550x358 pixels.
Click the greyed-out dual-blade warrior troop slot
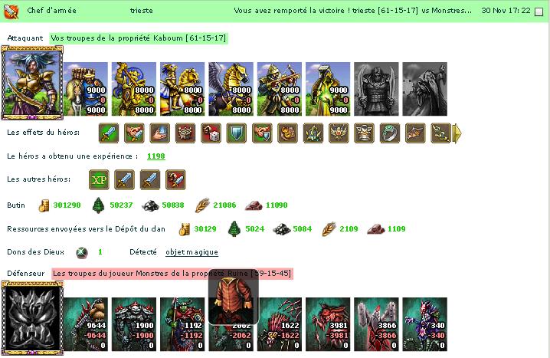click(376, 89)
